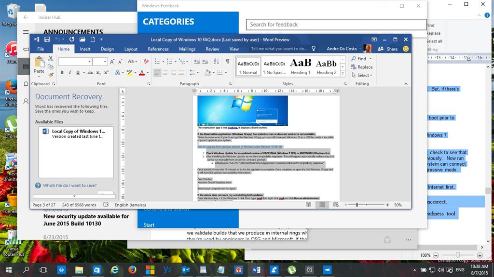Open line and paragraph spacing dropdown
The height and width of the screenshot is (277, 494).
point(194,73)
